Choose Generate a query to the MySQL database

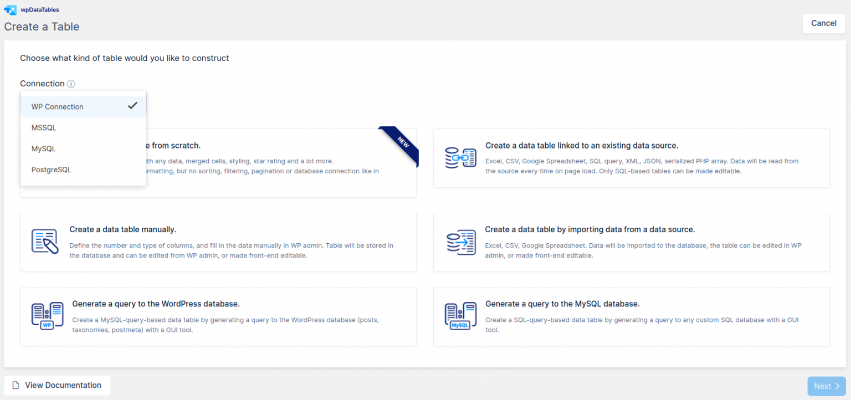(x=631, y=316)
